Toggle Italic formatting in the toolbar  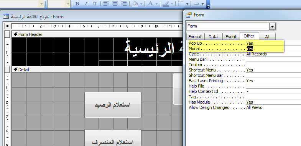(x=86, y=4)
